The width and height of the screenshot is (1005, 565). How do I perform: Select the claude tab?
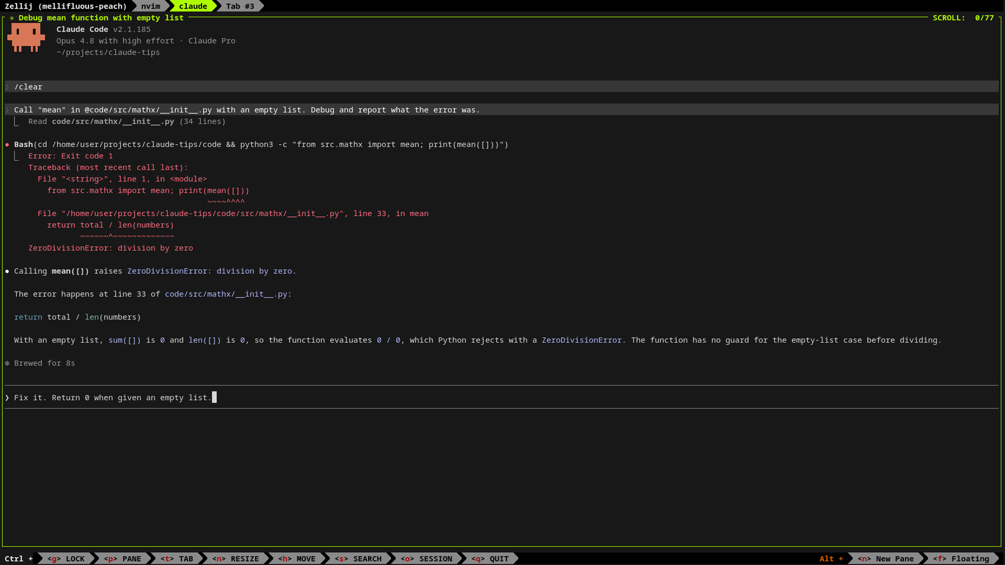click(x=192, y=6)
